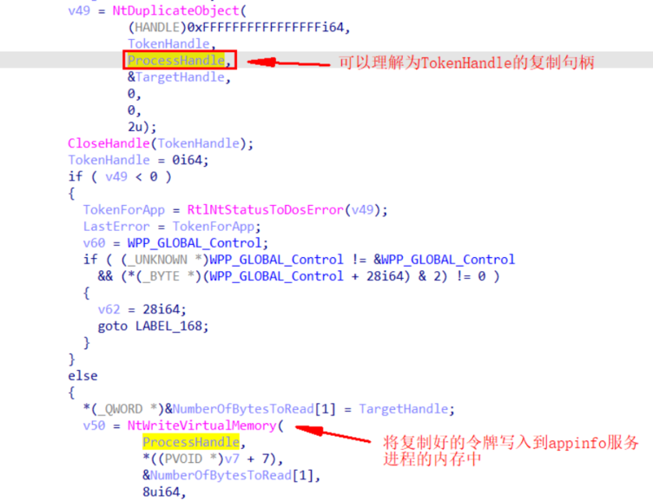Click the TokenHandle argument under NtDuplicateObject
Viewport: 653px width, 502px height.
click(x=168, y=43)
